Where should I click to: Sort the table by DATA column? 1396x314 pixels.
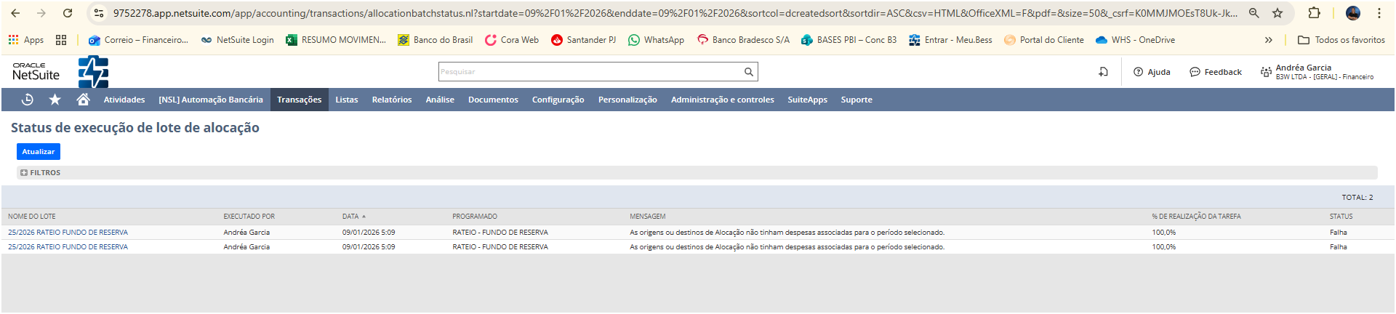coord(350,217)
